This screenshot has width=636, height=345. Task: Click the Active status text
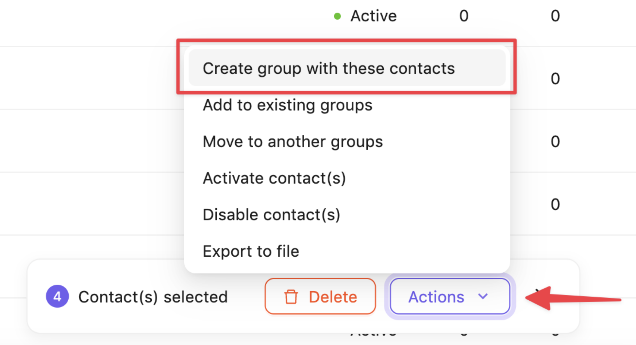tap(373, 16)
